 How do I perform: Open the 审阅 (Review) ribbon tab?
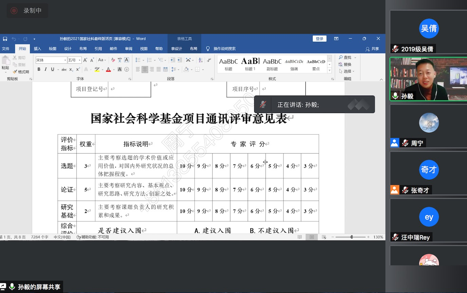129,49
